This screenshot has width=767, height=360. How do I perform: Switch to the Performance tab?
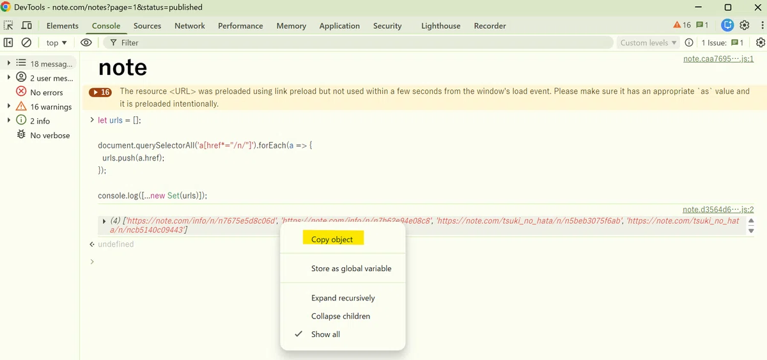240,26
